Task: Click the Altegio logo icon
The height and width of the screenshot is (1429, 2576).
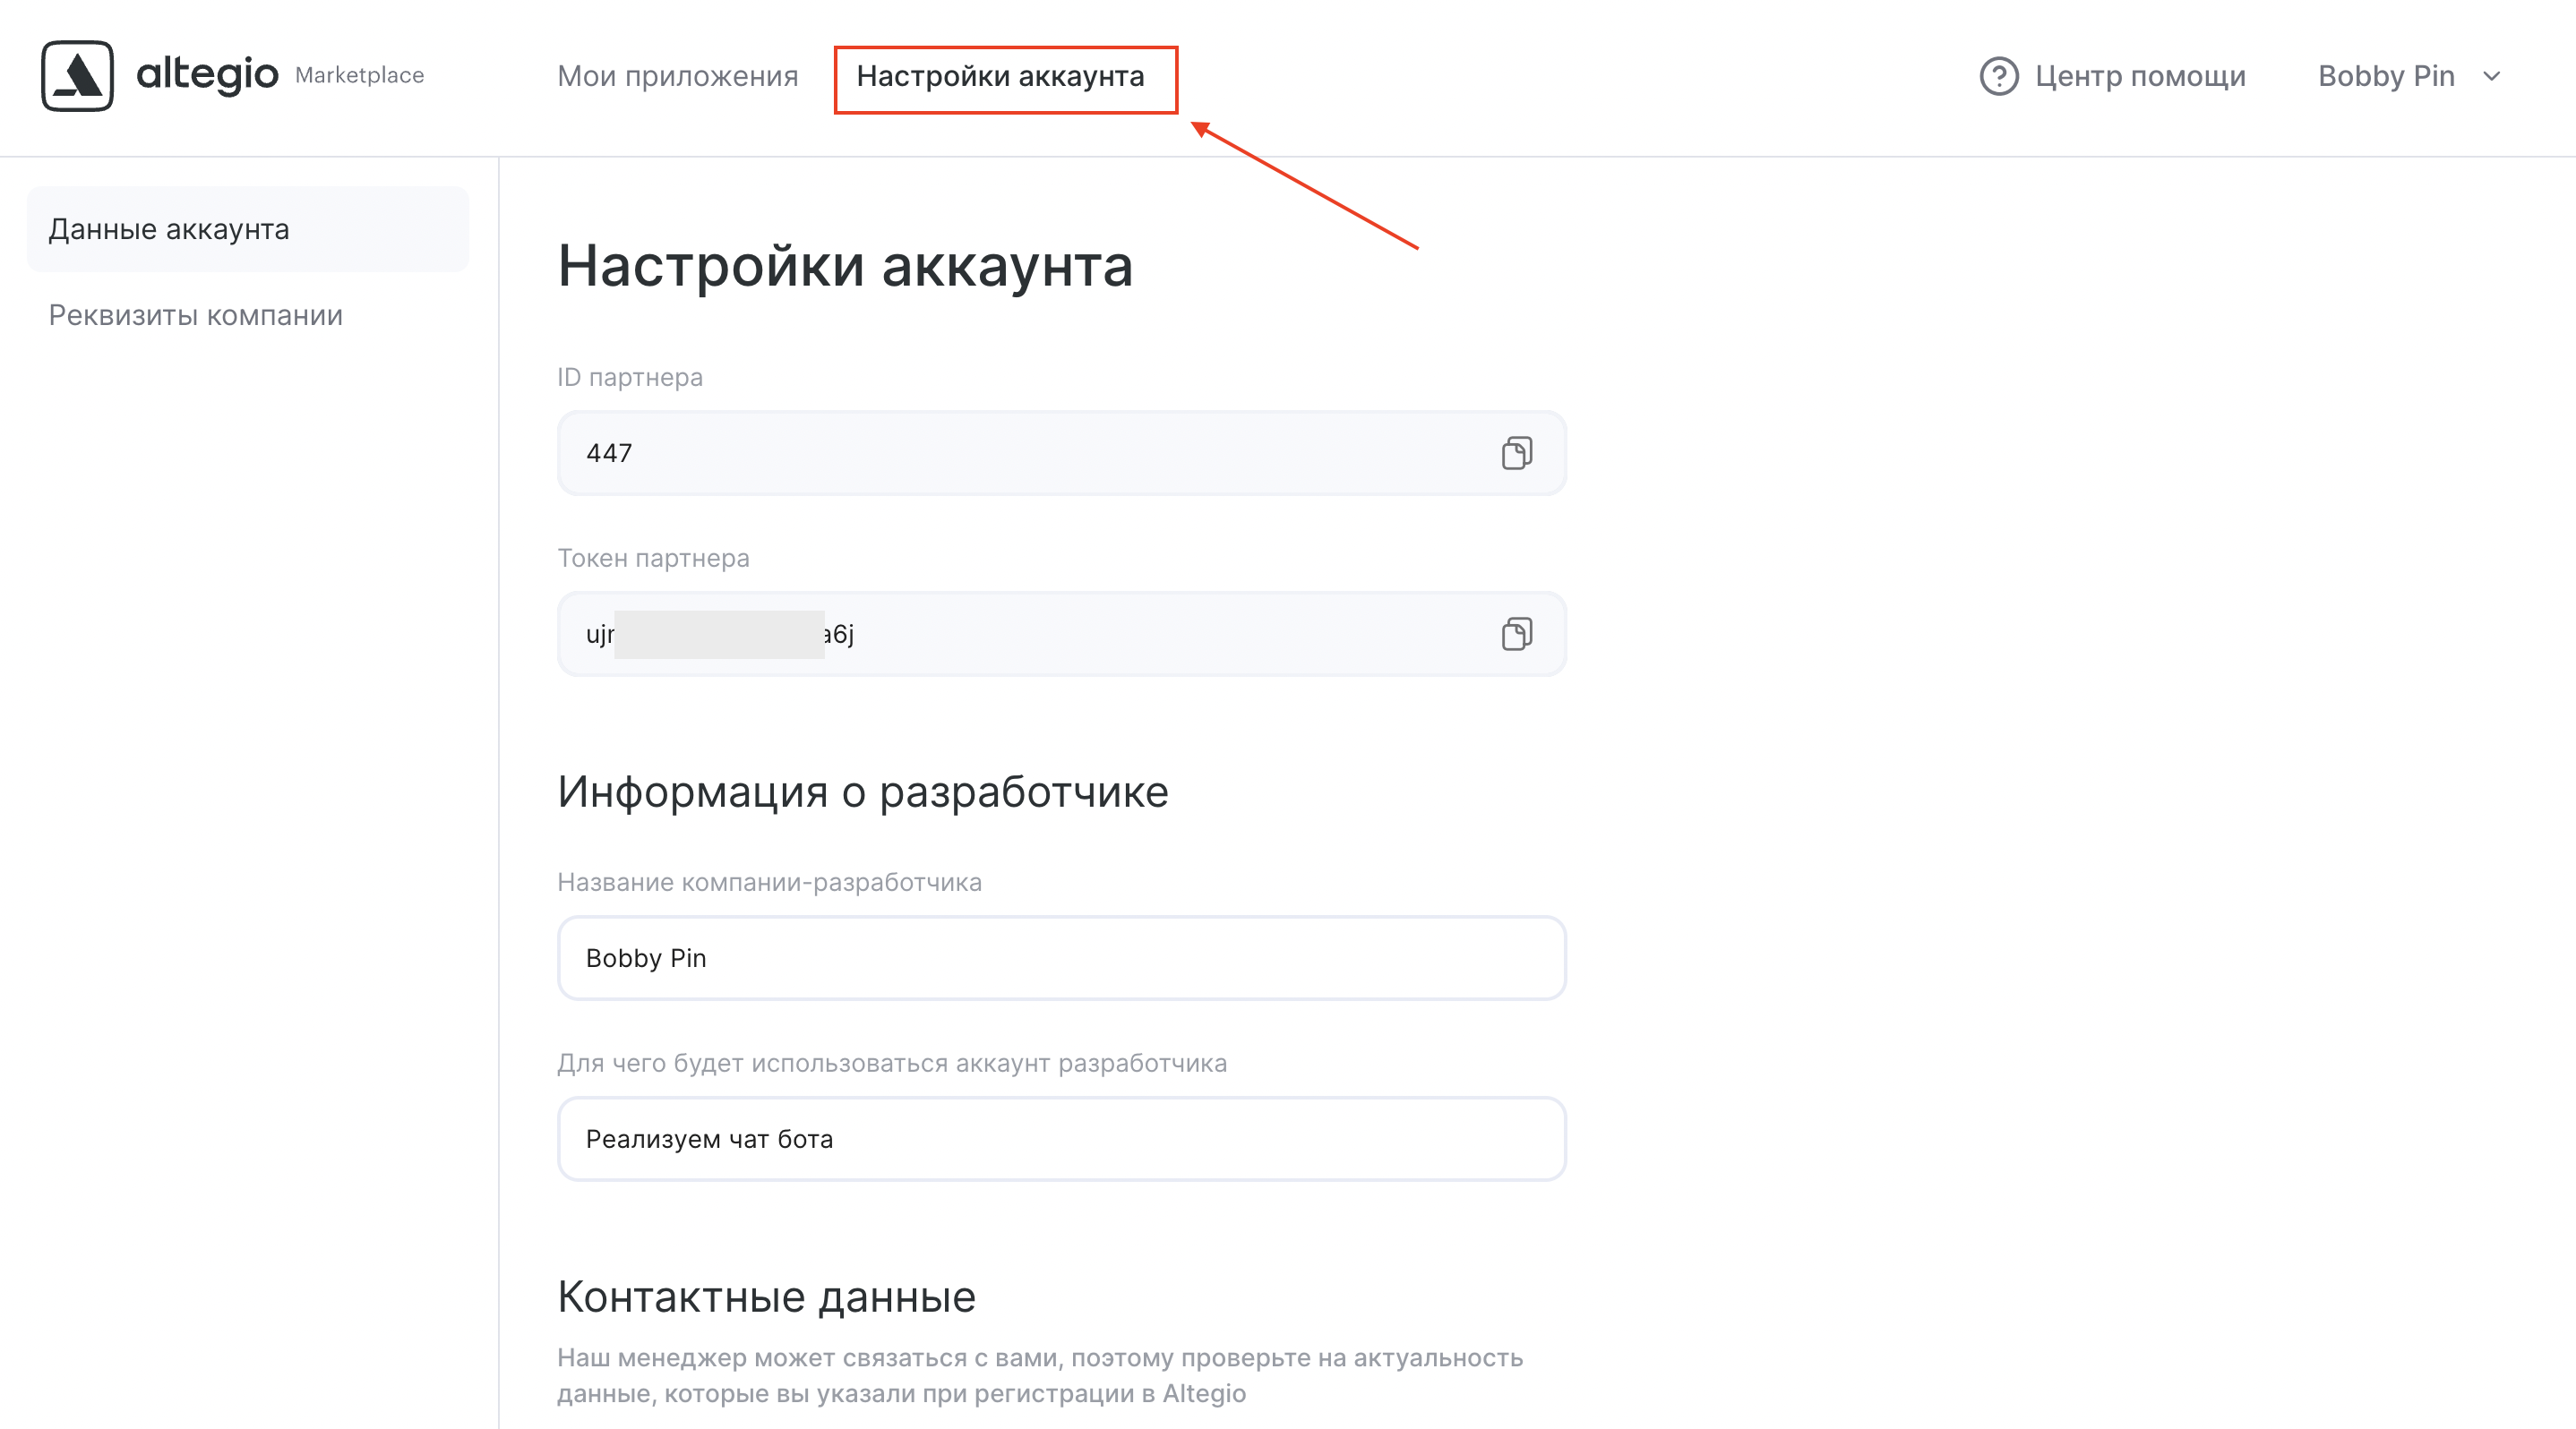Action: 77,75
